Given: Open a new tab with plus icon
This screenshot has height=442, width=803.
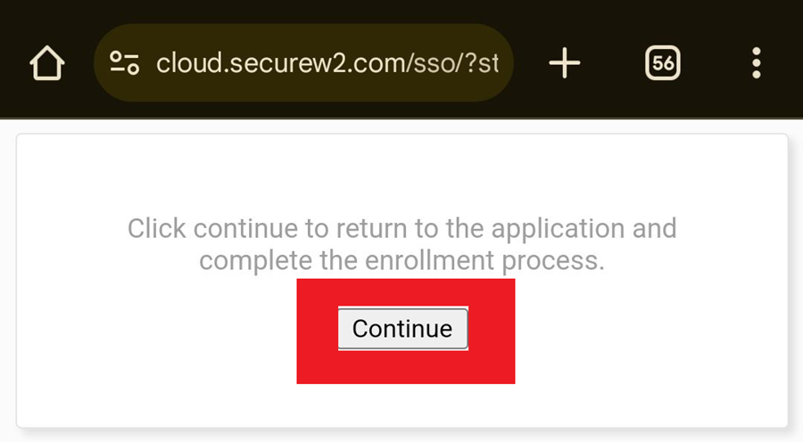Looking at the screenshot, I should (564, 63).
